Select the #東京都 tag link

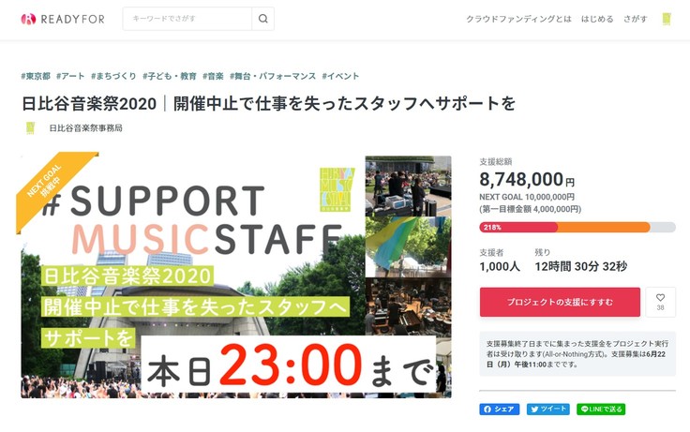pyautogui.click(x=36, y=76)
